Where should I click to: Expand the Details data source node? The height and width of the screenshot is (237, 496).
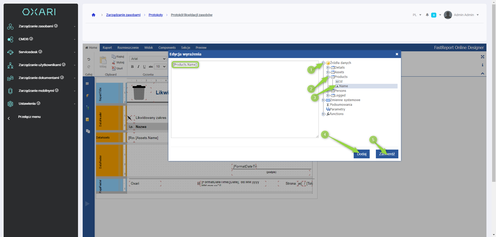[x=328, y=68]
